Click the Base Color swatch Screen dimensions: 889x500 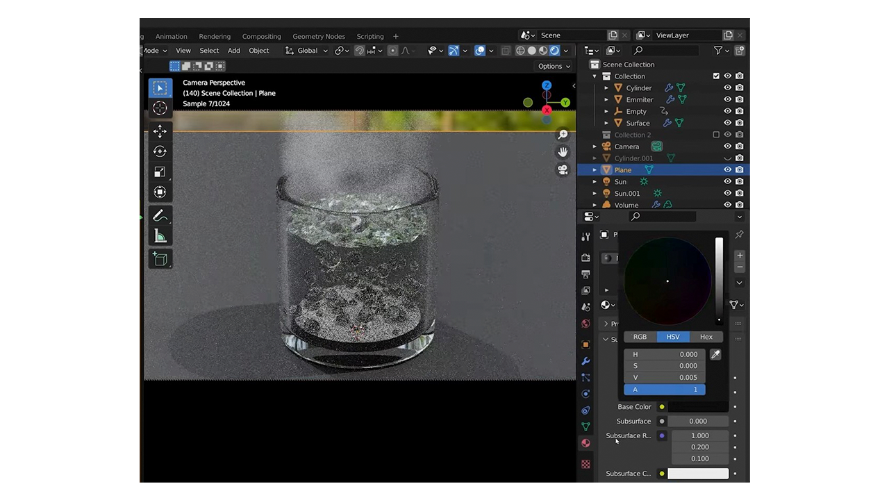coord(698,407)
